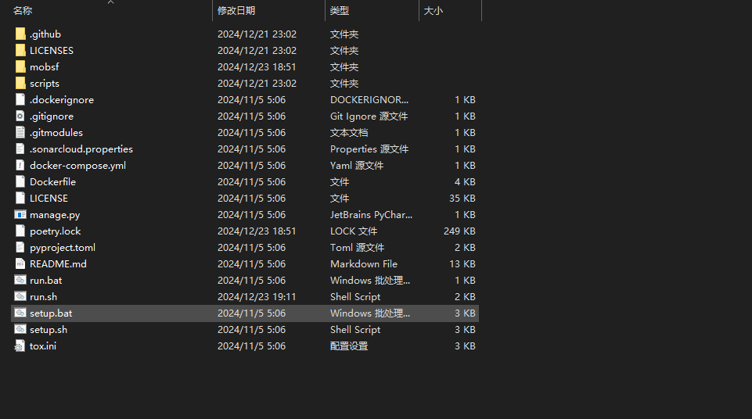The image size is (752, 419).
Task: Click the pyproject.toml file icon
Action: tap(20, 247)
